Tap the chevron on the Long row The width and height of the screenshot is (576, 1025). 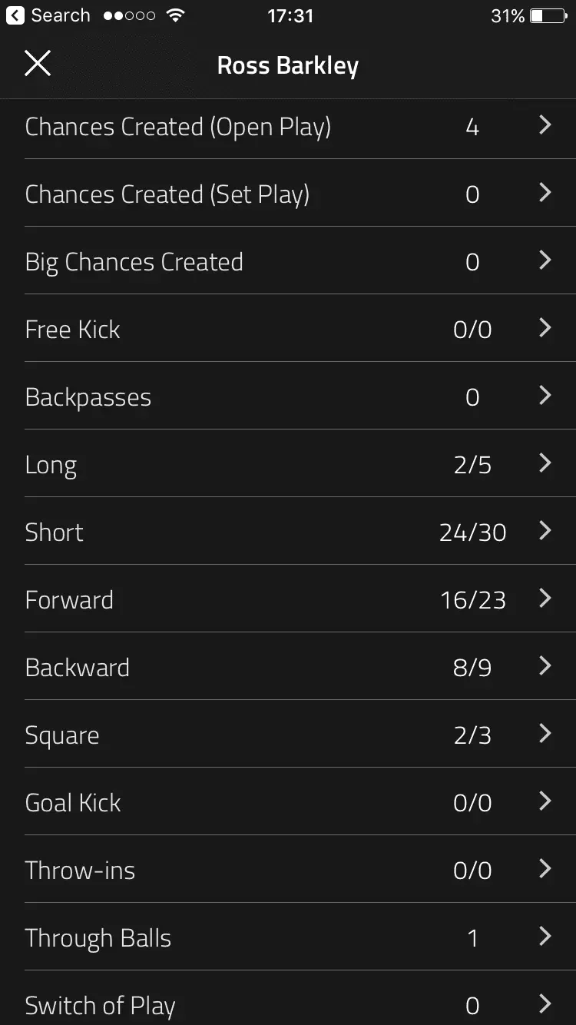(x=545, y=463)
